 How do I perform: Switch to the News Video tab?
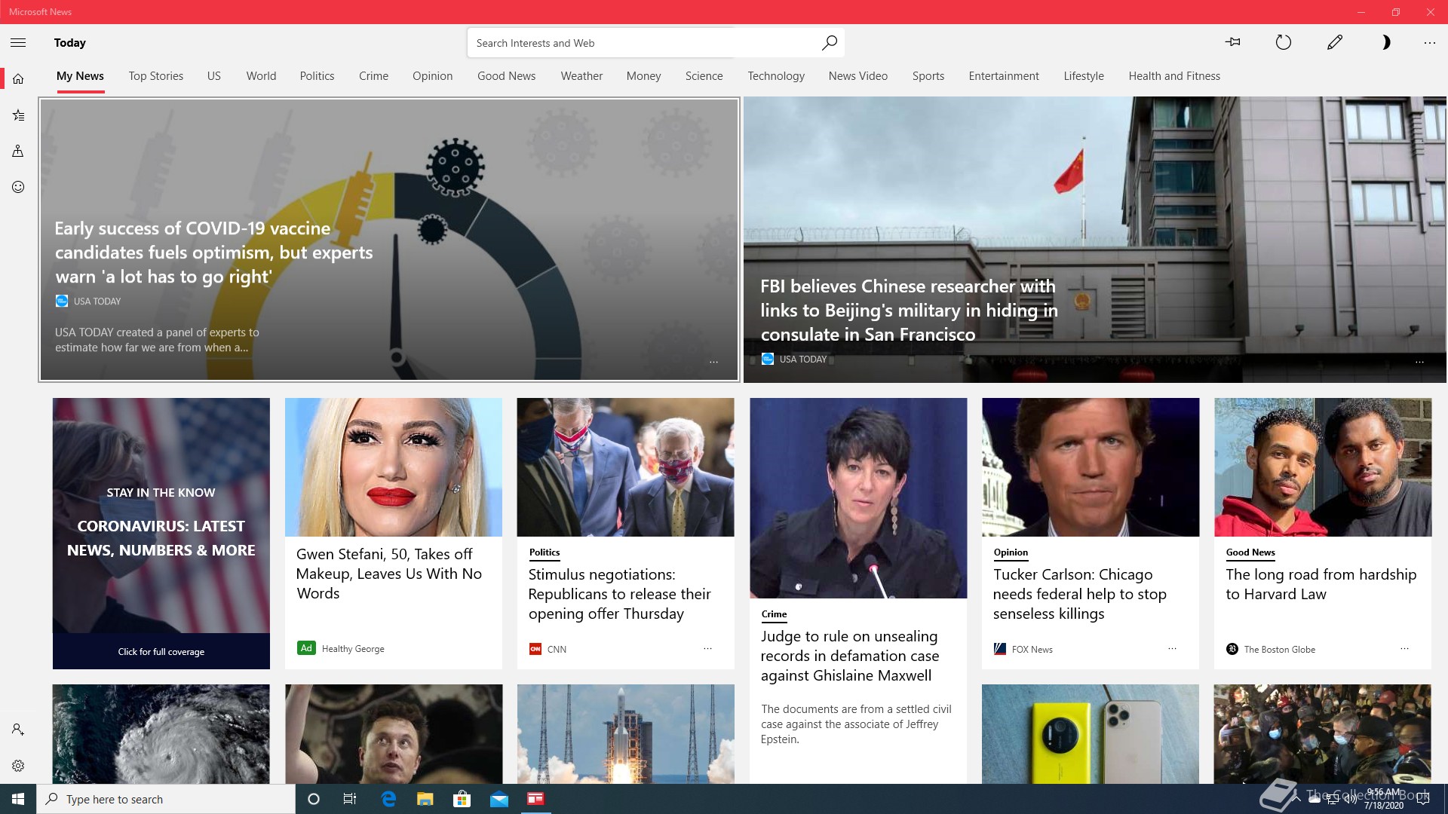point(858,76)
